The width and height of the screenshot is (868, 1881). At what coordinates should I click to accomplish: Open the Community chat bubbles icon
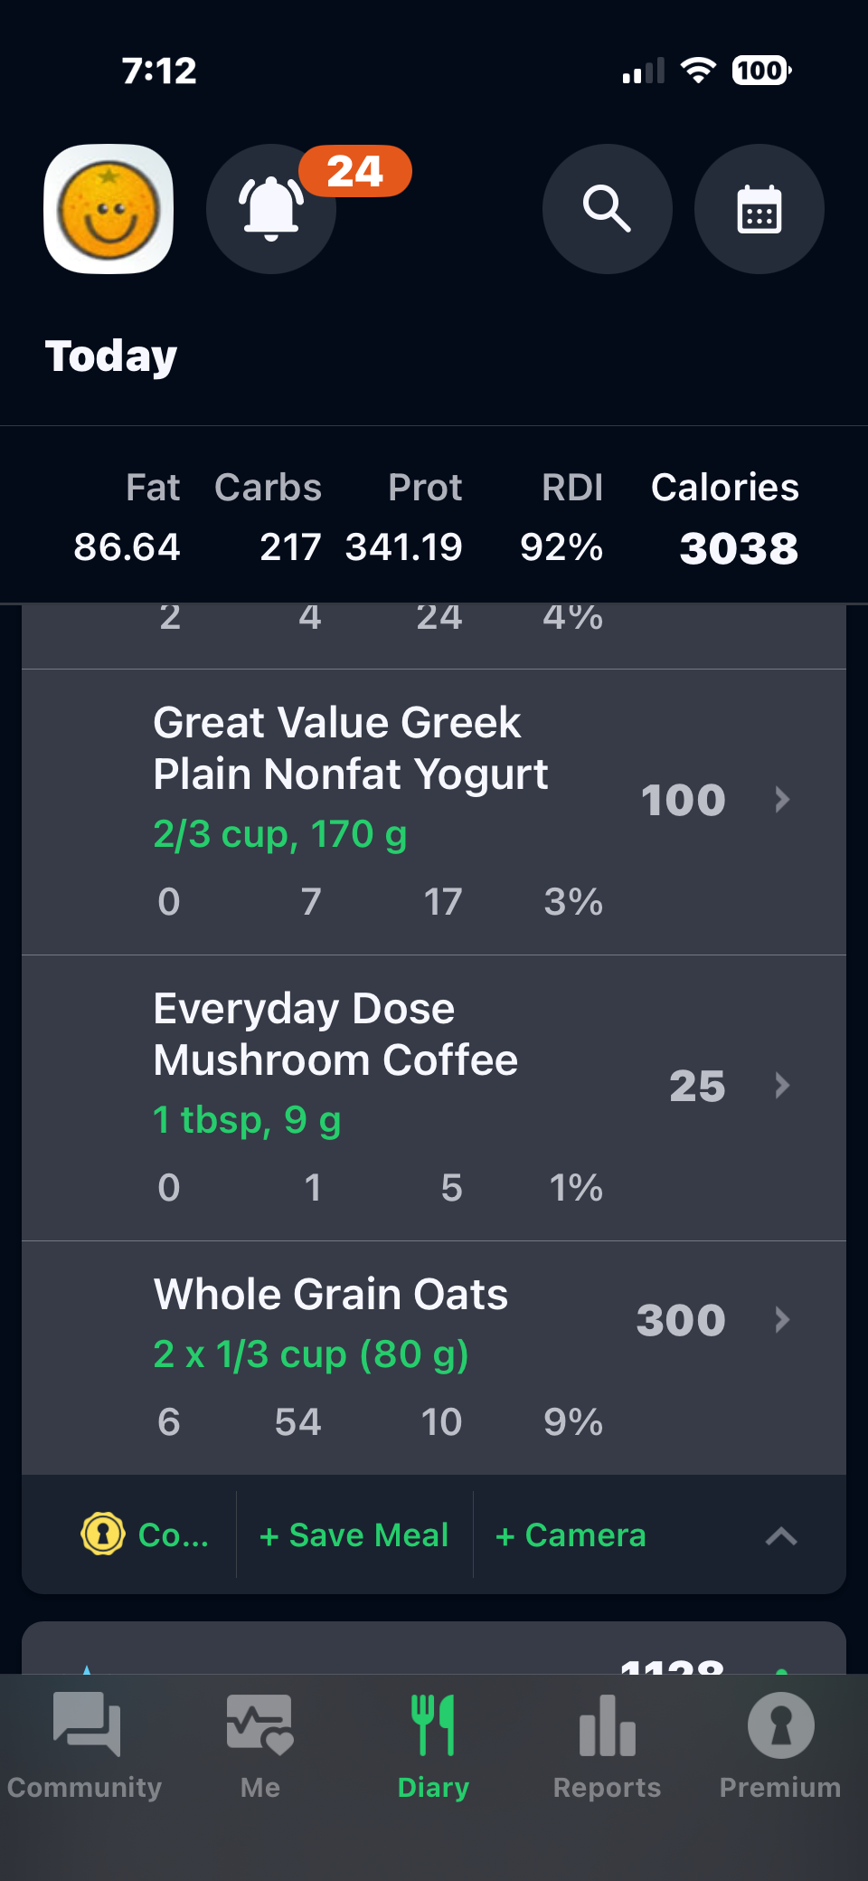(x=86, y=1724)
